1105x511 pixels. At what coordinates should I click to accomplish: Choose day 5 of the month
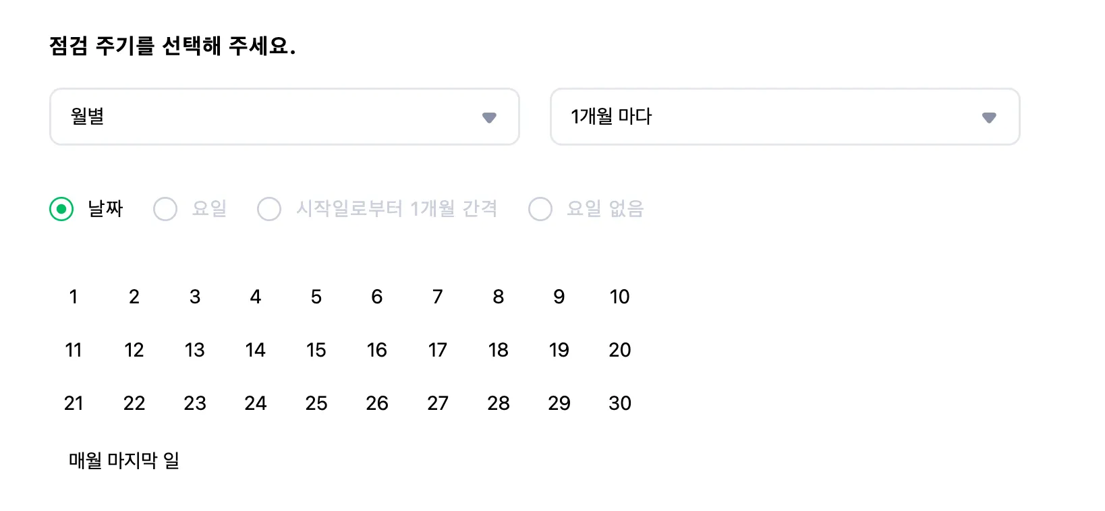(316, 297)
